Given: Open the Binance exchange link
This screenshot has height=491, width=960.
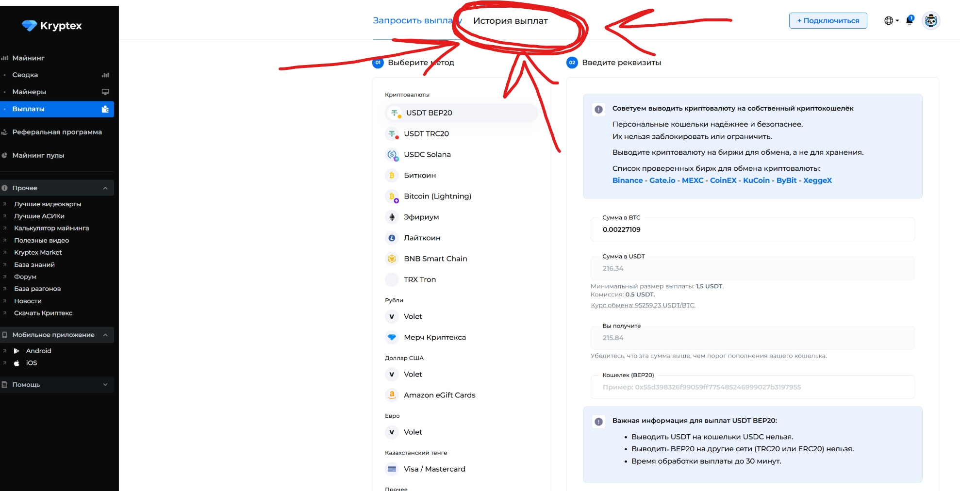Looking at the screenshot, I should tap(627, 180).
